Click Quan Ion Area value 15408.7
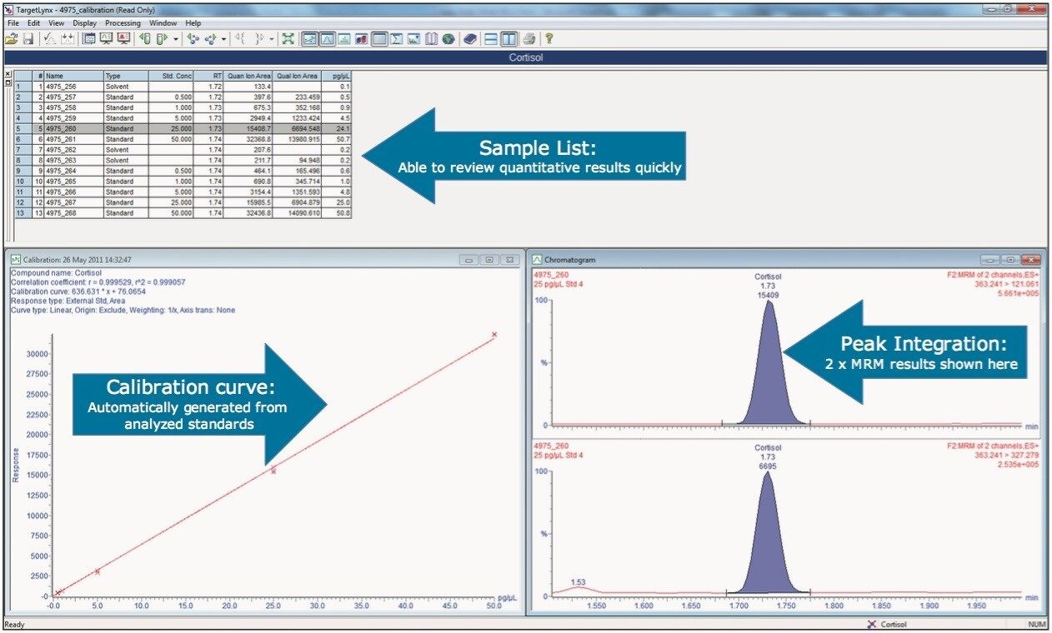 click(x=257, y=129)
